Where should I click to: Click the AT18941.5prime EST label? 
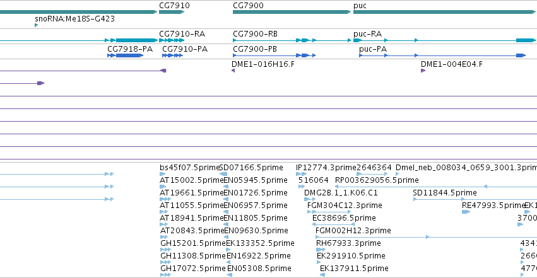192,218
